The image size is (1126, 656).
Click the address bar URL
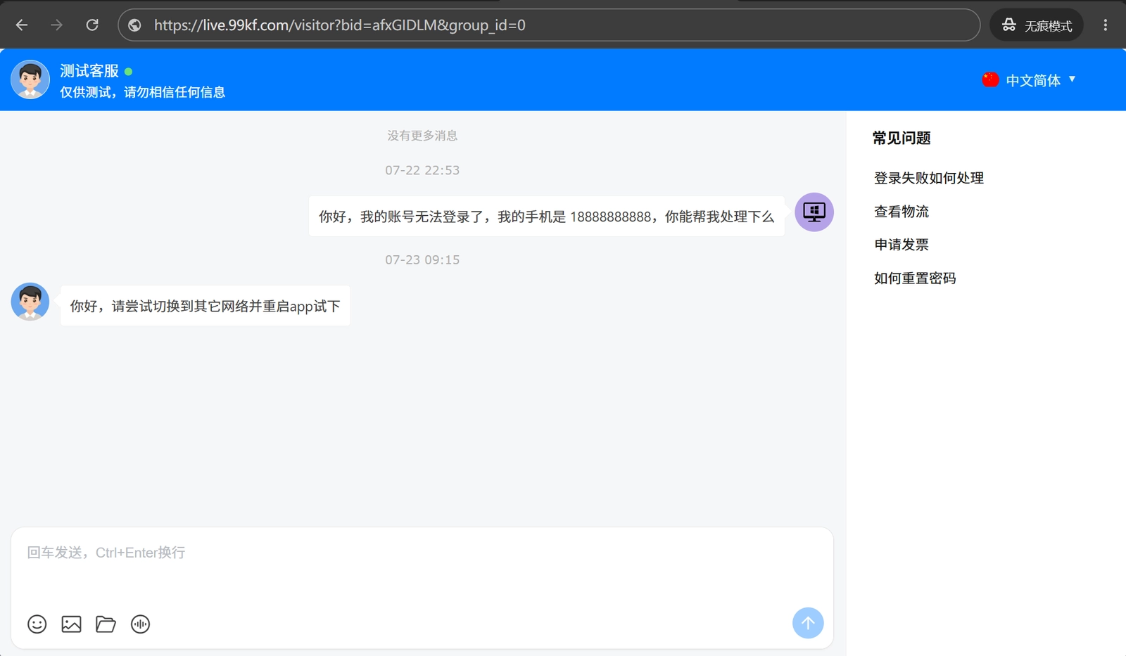340,25
